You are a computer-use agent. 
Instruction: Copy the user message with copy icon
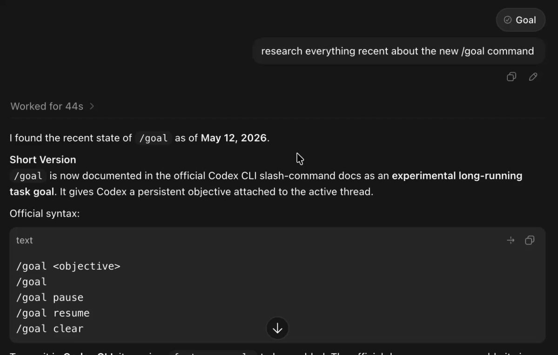click(x=511, y=77)
